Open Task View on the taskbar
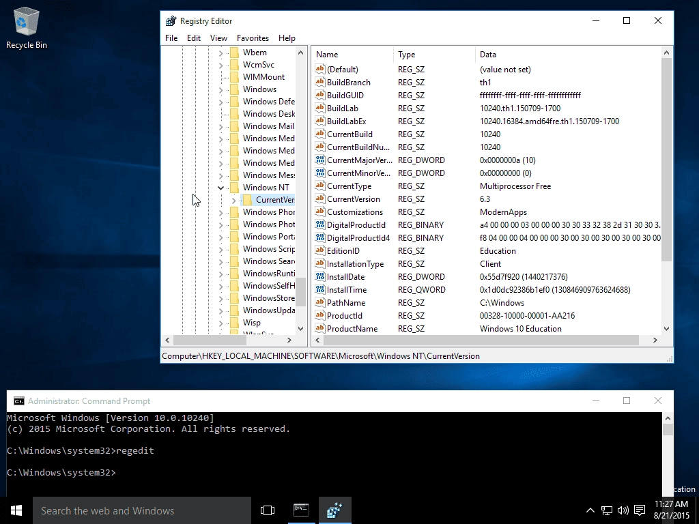Image resolution: width=699 pixels, height=524 pixels. [268, 510]
